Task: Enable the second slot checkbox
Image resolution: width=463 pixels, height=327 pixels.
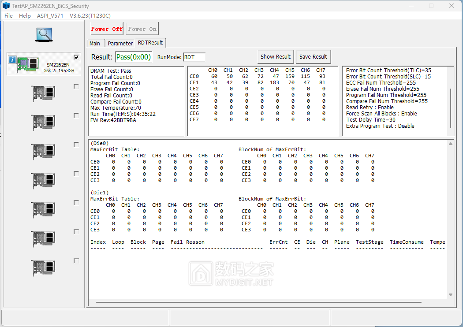Action: pos(76,87)
